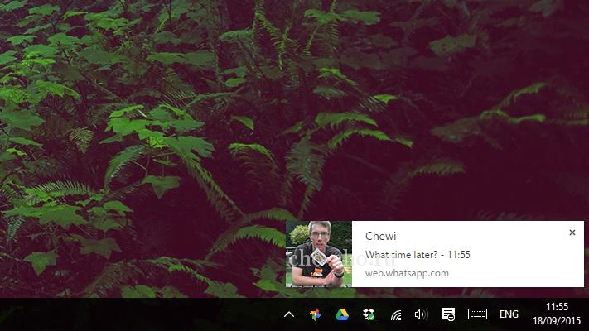Click the fern wallpaper on the desktop

[166, 124]
